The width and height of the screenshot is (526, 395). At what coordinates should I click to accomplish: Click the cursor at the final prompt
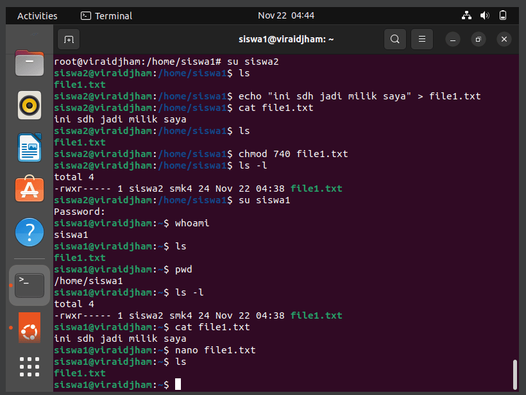pos(178,384)
